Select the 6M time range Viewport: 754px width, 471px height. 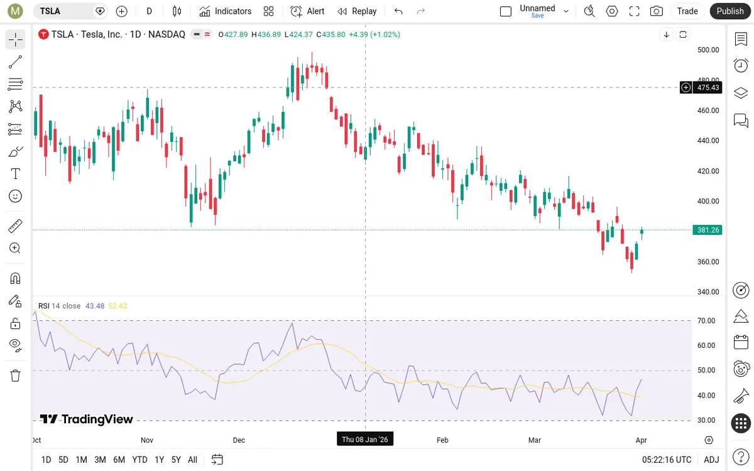coord(119,460)
